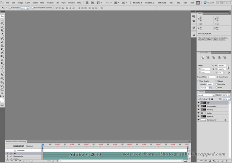Click the layer style fx icon
Screen dimensions: 232x163
tap(205, 161)
